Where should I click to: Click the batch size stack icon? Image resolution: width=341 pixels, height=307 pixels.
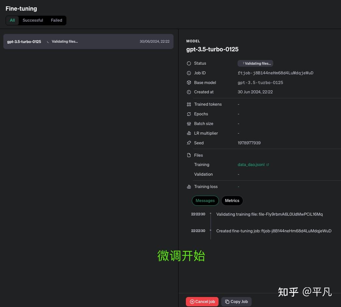(x=189, y=123)
